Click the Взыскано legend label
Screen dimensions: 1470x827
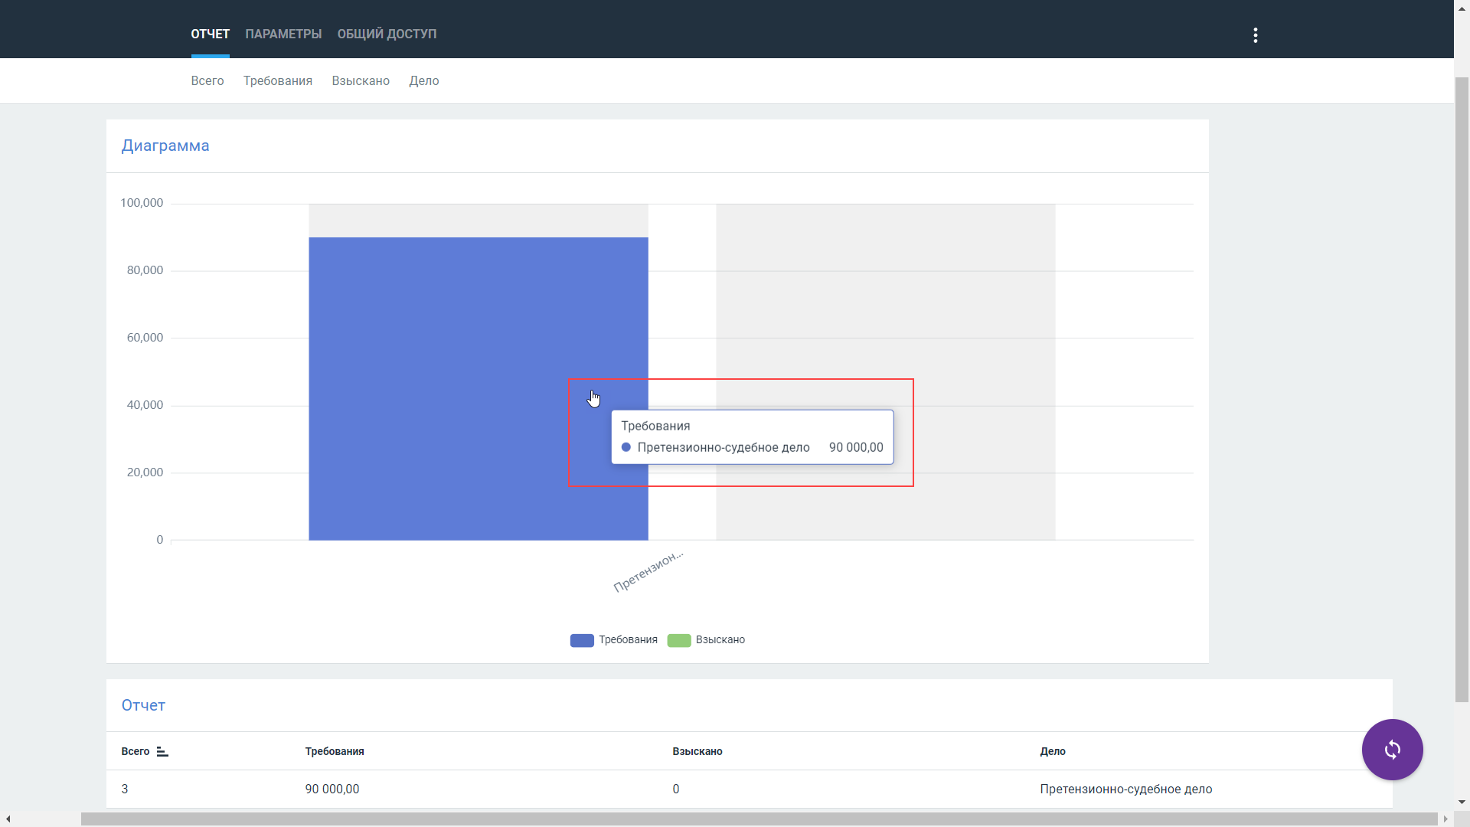coord(720,639)
